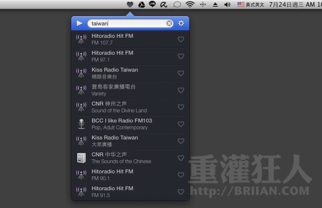Click the speech bubble menu bar icon
322x208 pixels.
pyautogui.click(x=177, y=5)
